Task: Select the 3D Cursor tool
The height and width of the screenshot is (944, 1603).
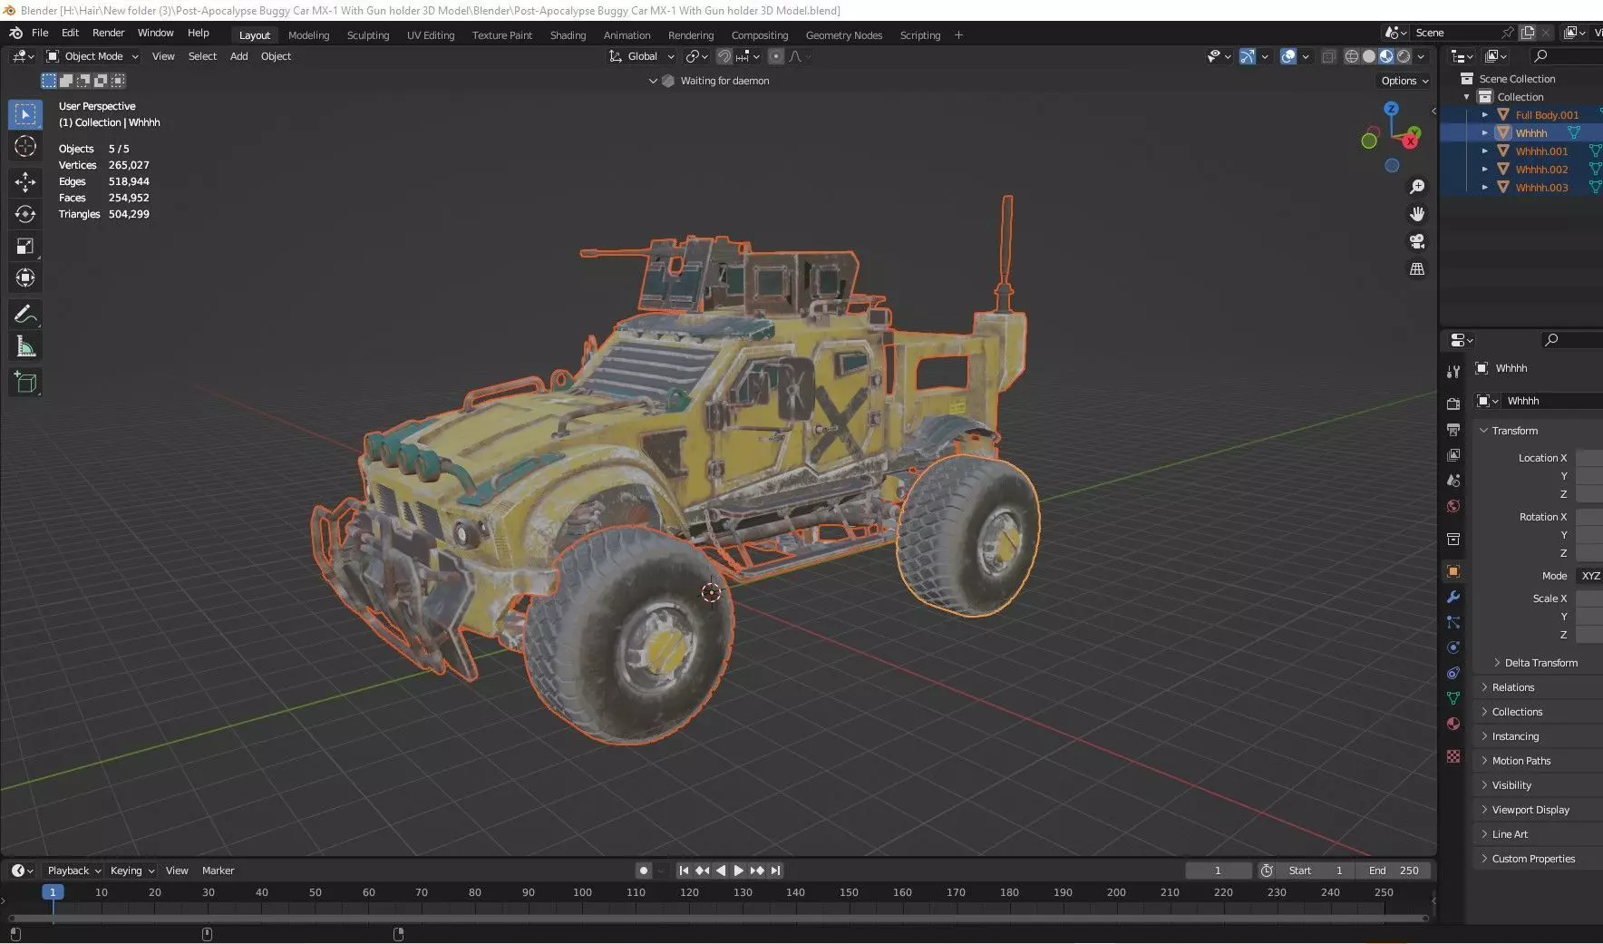Action: 25,146
